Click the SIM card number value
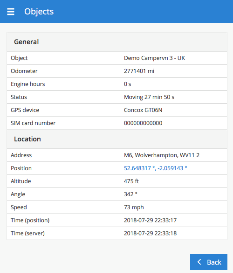 coord(143,123)
